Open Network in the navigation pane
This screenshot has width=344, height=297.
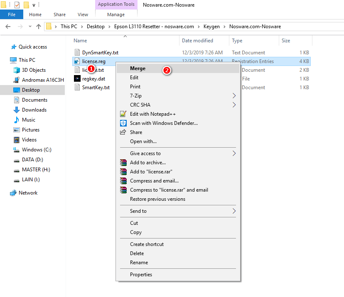tap(28, 193)
